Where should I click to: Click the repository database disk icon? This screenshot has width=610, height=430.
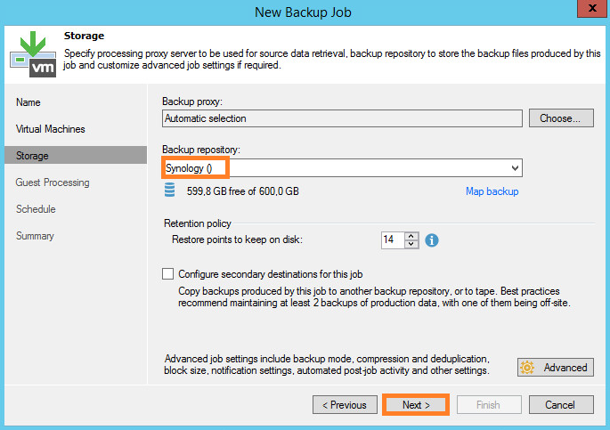169,190
